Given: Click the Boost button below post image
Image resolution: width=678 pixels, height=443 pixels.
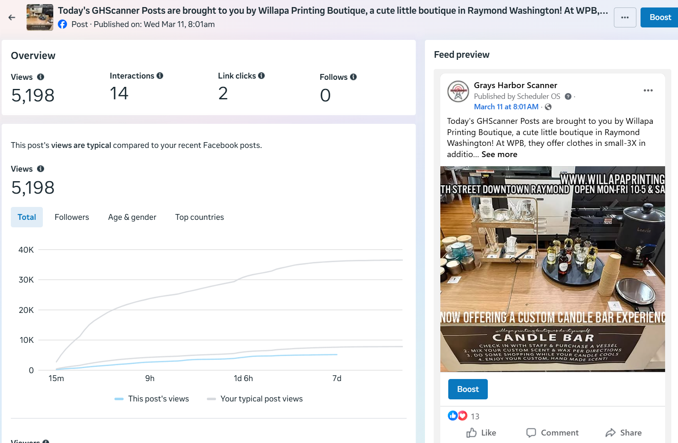Looking at the screenshot, I should (x=467, y=389).
